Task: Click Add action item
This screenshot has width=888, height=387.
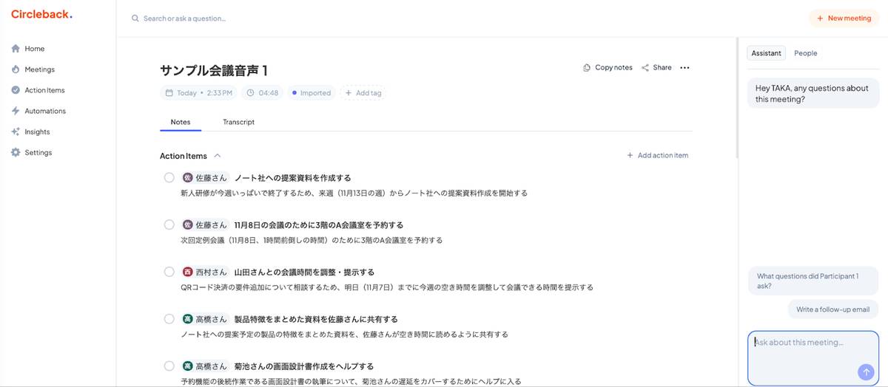Action: (x=657, y=155)
